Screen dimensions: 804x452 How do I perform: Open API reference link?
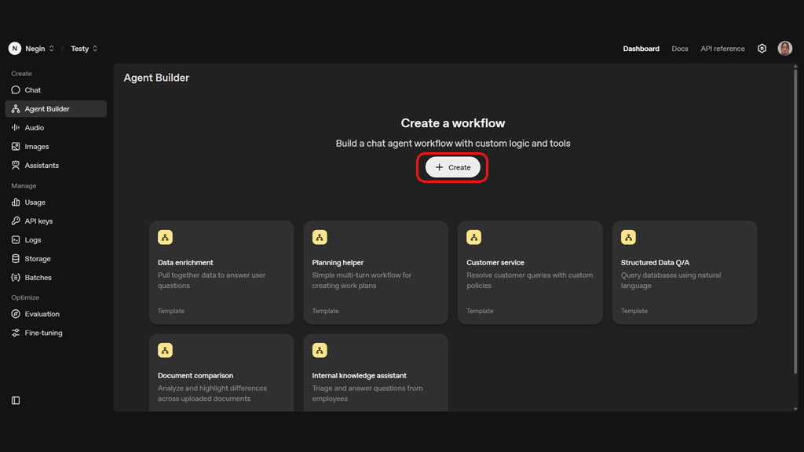722,49
